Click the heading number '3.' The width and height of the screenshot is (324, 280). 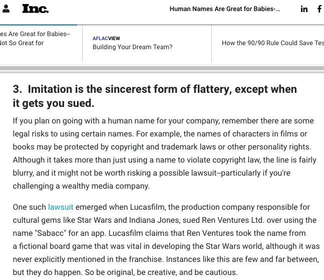(x=18, y=90)
